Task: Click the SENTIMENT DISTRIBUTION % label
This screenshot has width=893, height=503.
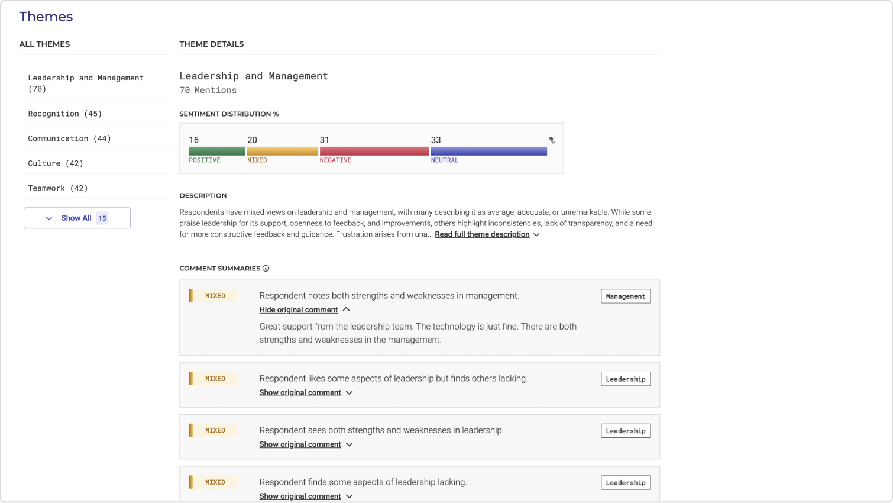Action: click(x=229, y=114)
